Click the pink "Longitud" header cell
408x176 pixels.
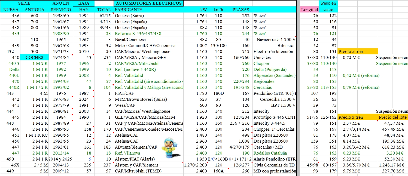309,10
